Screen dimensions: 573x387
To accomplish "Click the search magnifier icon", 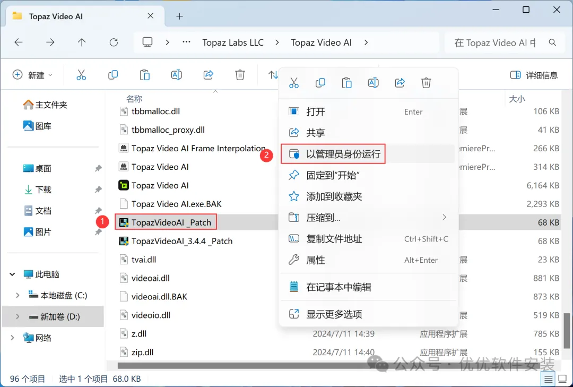I will [x=552, y=43].
